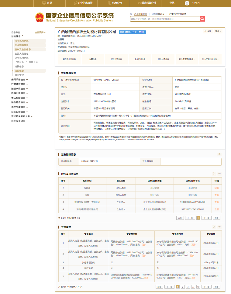
Task: View details 查看 for 济南域潇集团有限公司
Action: tap(216, 209)
